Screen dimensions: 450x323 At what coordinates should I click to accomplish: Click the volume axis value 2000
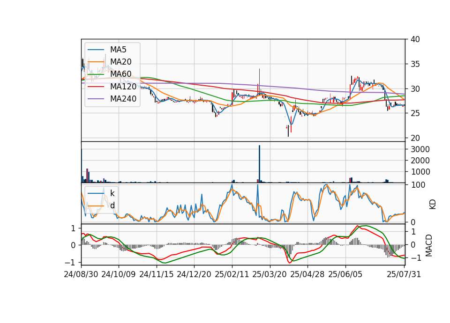[x=420, y=161]
